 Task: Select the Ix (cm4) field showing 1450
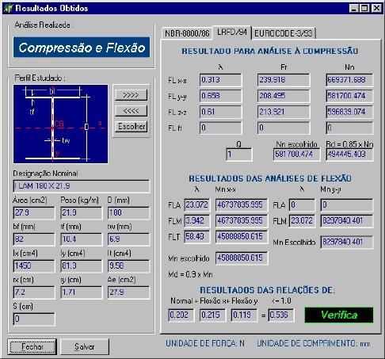tap(34, 265)
